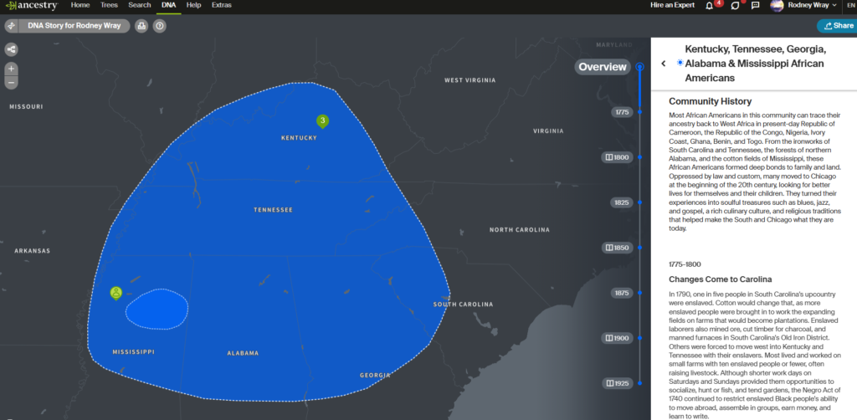Screen dimensions: 857x420
Task: Click the map layers icon on the left
Action: coord(11,49)
